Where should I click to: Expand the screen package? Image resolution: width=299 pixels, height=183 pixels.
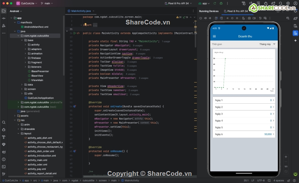[x=22, y=89]
